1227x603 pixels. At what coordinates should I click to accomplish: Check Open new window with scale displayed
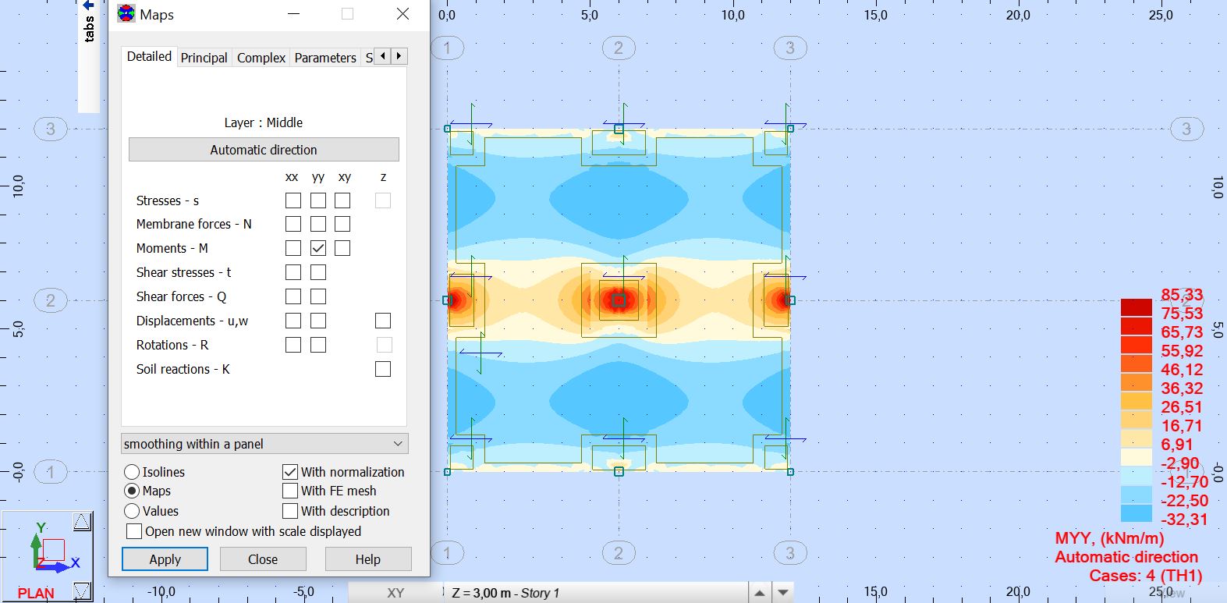click(x=134, y=531)
